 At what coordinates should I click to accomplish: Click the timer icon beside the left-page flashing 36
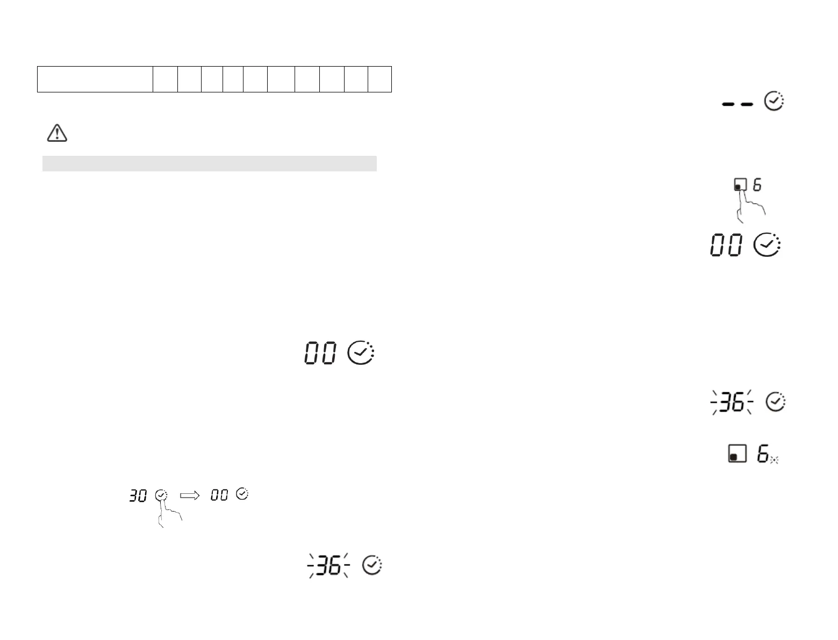(x=372, y=565)
